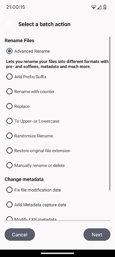Tap the Wi-Fi status icon
The width and height of the screenshot is (115, 257).
tap(94, 7)
